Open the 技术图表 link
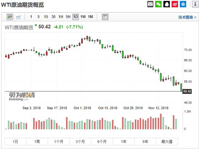The width and height of the screenshot is (199, 150). coord(187,17)
